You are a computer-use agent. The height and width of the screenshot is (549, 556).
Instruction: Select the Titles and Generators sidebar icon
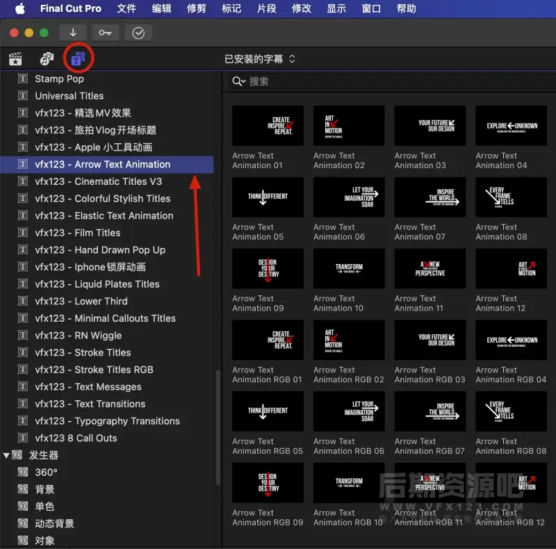(78, 59)
